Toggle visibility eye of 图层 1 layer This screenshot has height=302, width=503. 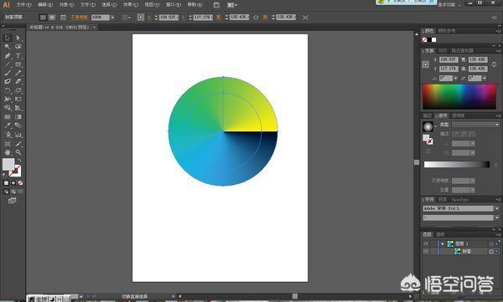[x=426, y=243]
